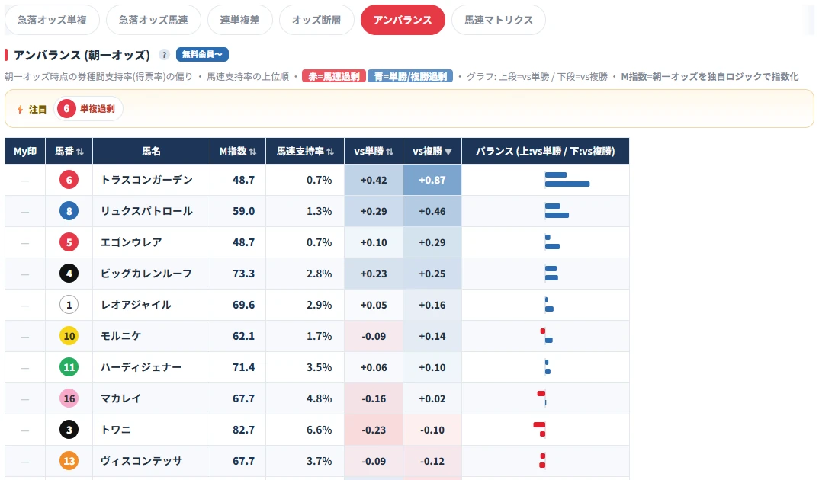Click horse name マカレイ
The image size is (819, 480).
(x=120, y=398)
